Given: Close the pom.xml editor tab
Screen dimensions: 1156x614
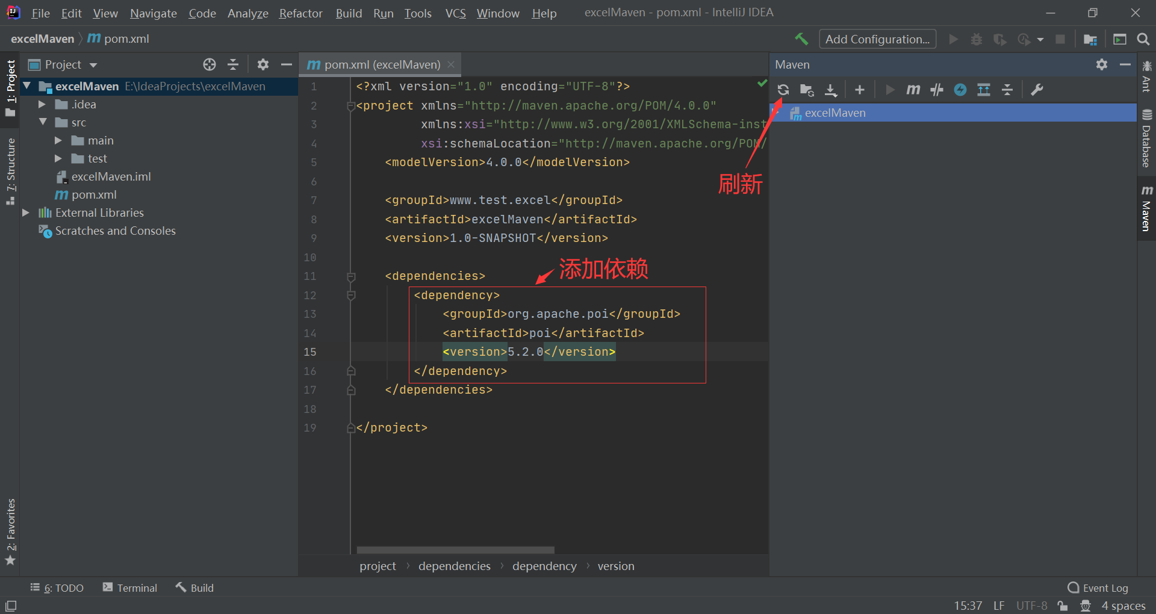Looking at the screenshot, I should tap(451, 64).
